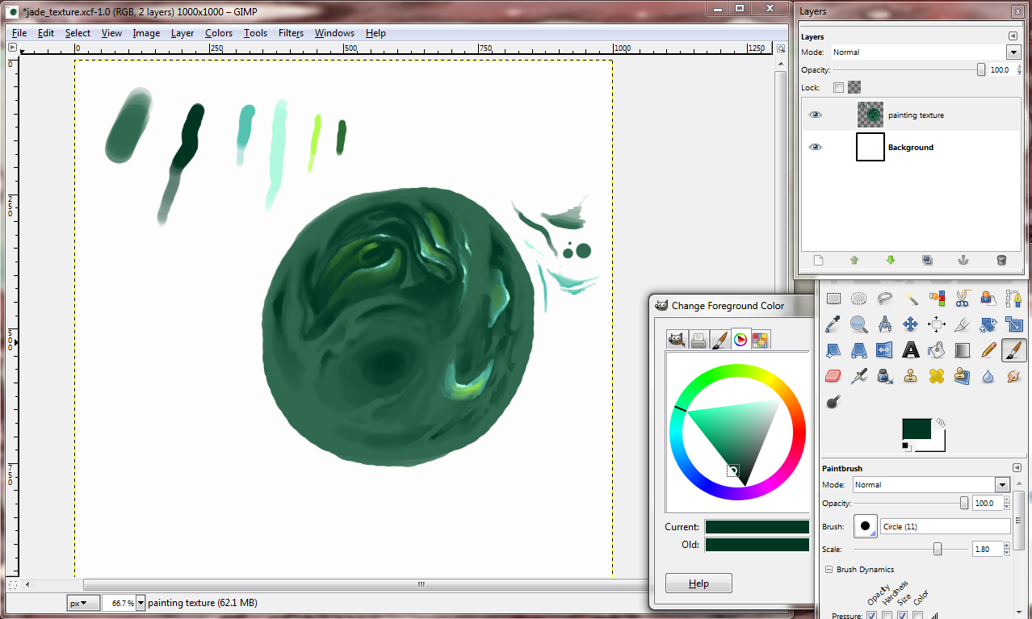Open the Paintbrush Mode dropdown
The height and width of the screenshot is (619, 1032).
[1002, 485]
